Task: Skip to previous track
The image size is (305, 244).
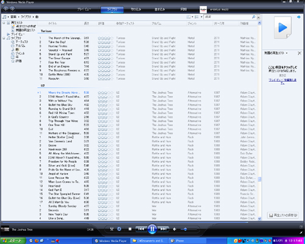Action: pos(141,229)
